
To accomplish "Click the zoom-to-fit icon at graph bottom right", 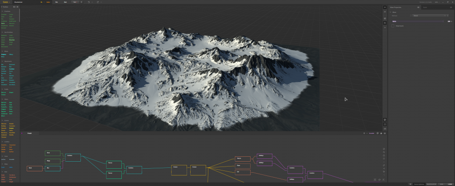I will pos(375,180).
